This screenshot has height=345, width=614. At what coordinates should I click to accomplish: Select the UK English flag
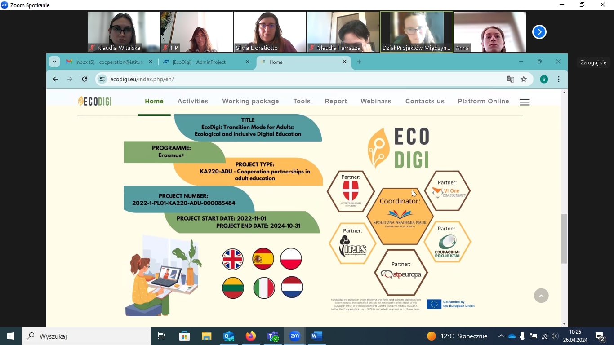coord(233,259)
